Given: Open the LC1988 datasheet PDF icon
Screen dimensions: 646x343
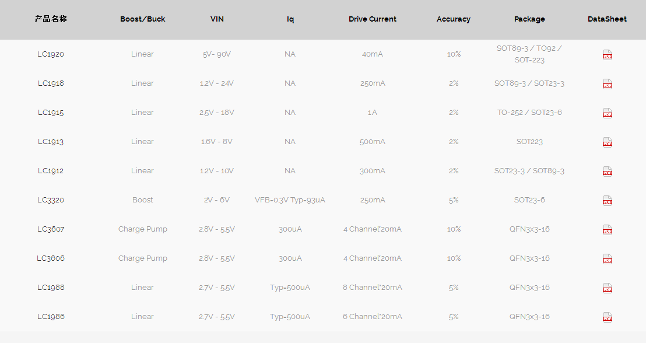Looking at the screenshot, I should point(608,288).
